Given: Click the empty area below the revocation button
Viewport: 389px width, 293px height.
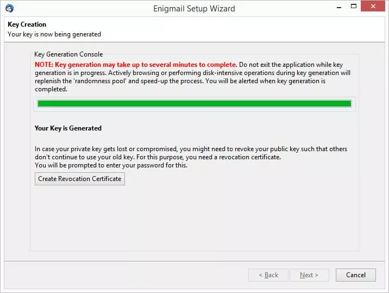Looking at the screenshot, I should click(x=194, y=217).
